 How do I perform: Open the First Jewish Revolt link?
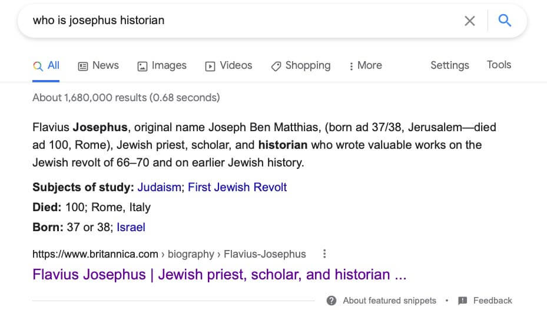click(x=237, y=187)
